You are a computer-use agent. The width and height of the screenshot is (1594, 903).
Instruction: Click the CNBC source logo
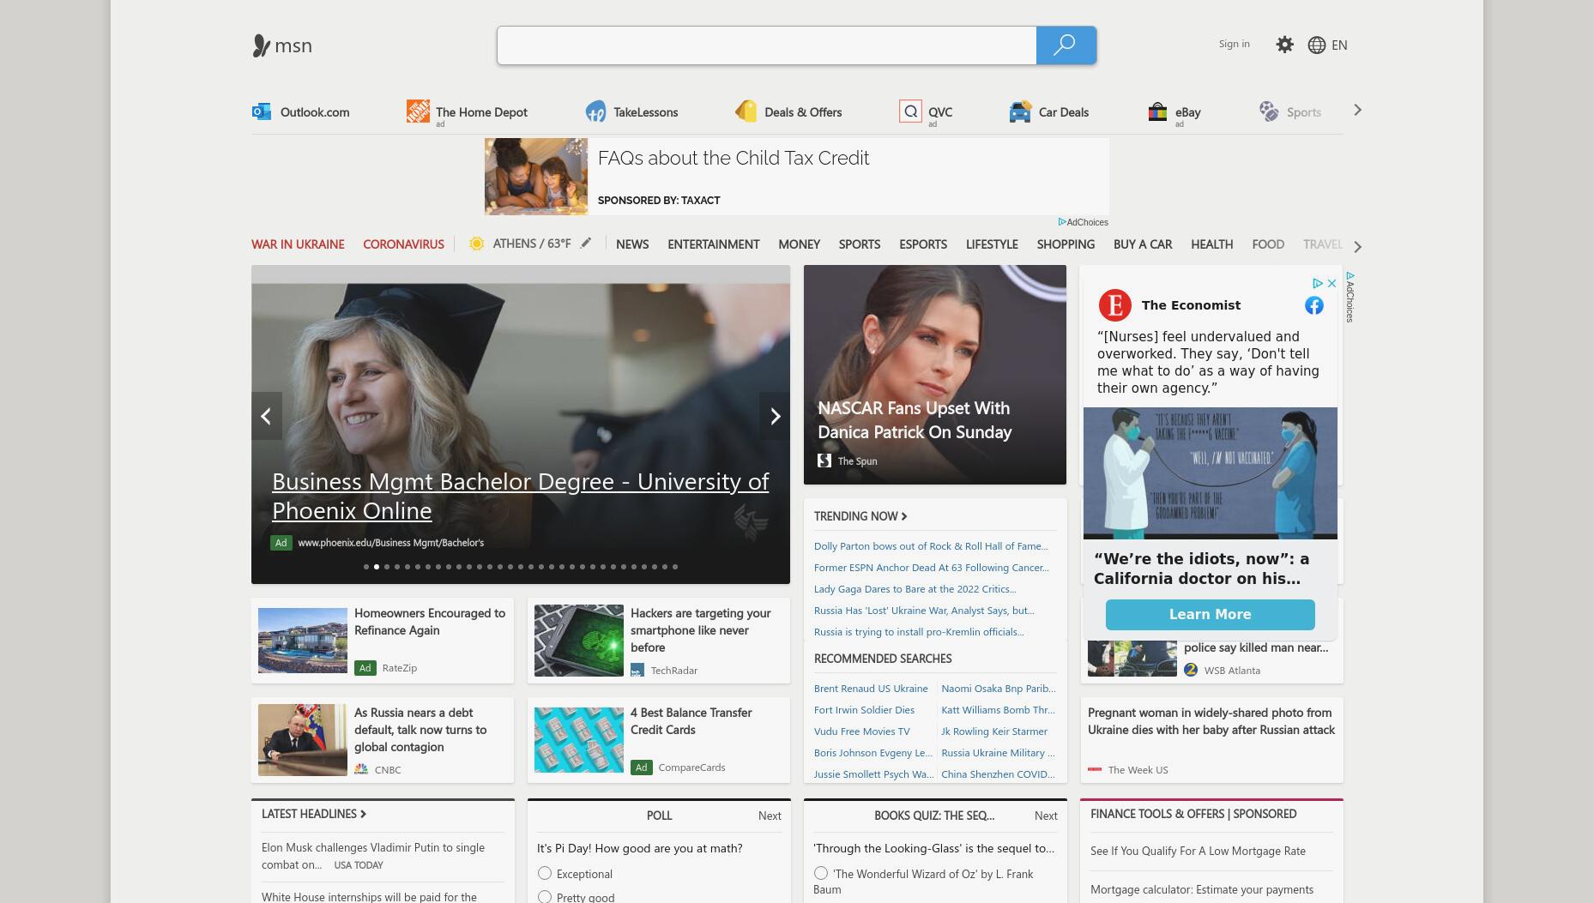(x=361, y=769)
